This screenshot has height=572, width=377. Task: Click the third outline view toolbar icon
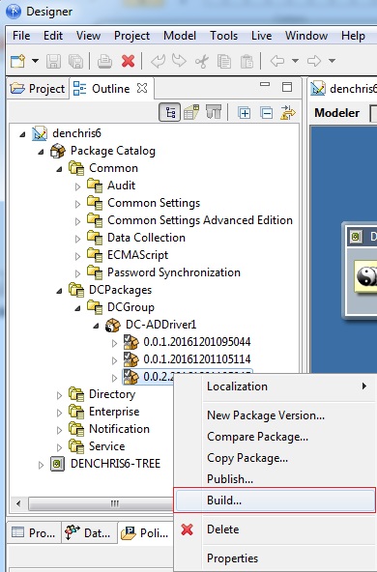tap(214, 112)
